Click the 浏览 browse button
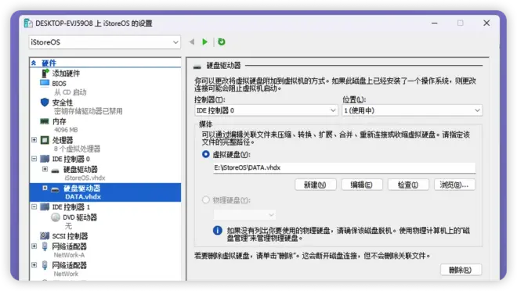The height and width of the screenshot is (291, 517). [x=454, y=185]
